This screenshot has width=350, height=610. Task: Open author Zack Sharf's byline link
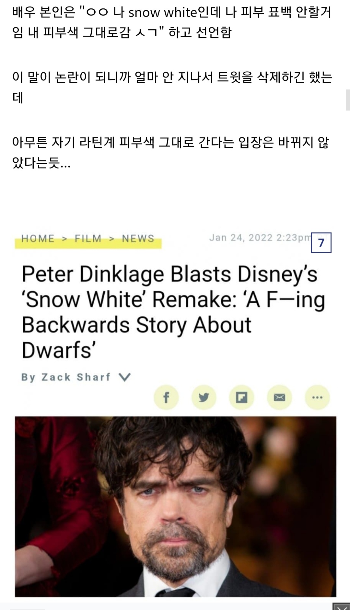tap(76, 377)
